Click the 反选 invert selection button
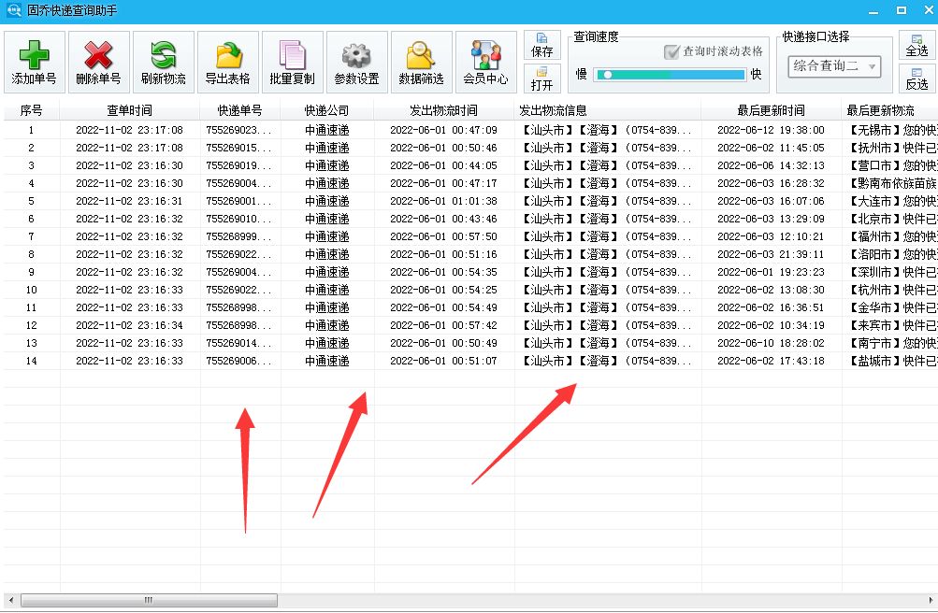 (x=915, y=81)
